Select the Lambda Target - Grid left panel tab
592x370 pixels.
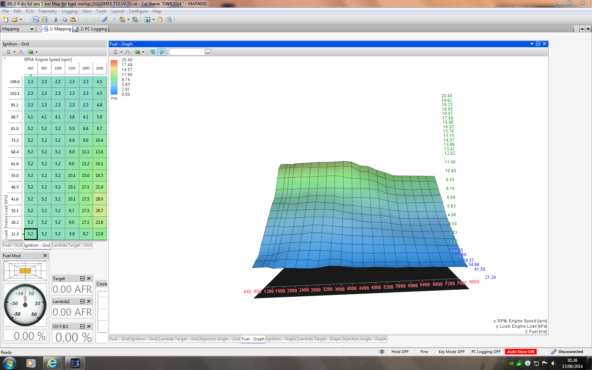[72, 245]
